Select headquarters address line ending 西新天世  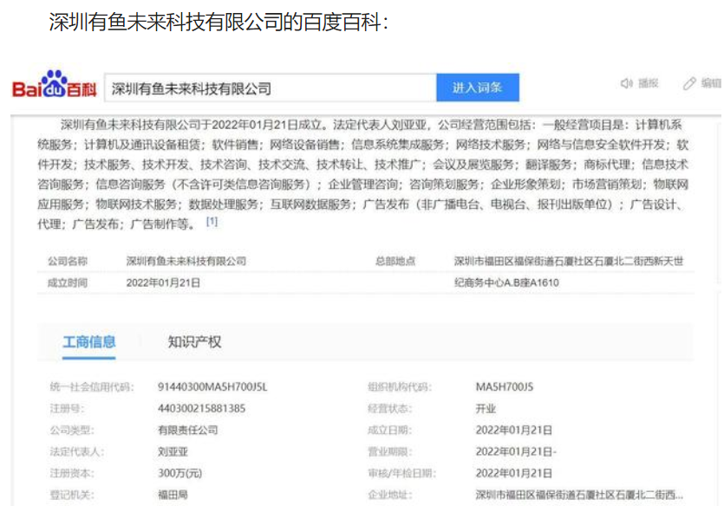569,261
